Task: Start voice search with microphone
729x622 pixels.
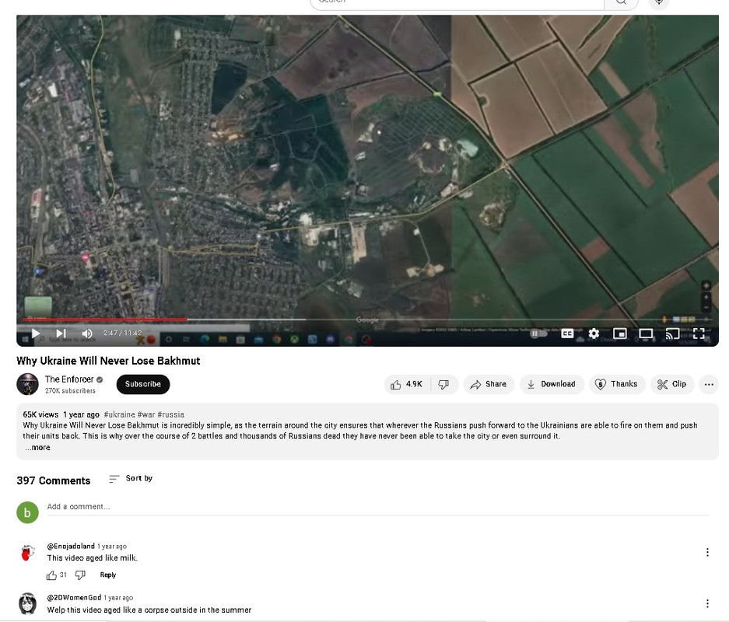Action: tap(659, 2)
